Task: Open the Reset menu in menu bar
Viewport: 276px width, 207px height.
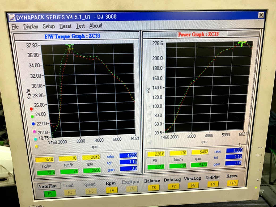Action: (65, 26)
